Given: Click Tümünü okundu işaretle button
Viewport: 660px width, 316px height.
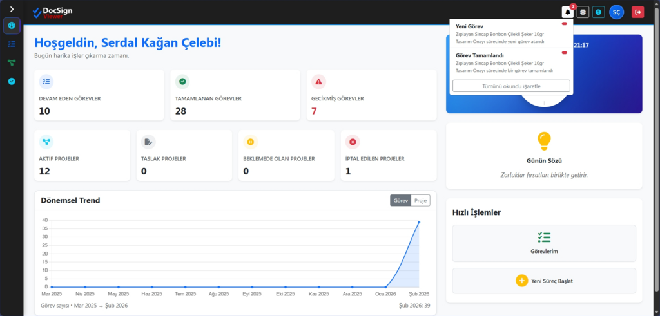Looking at the screenshot, I should point(511,86).
